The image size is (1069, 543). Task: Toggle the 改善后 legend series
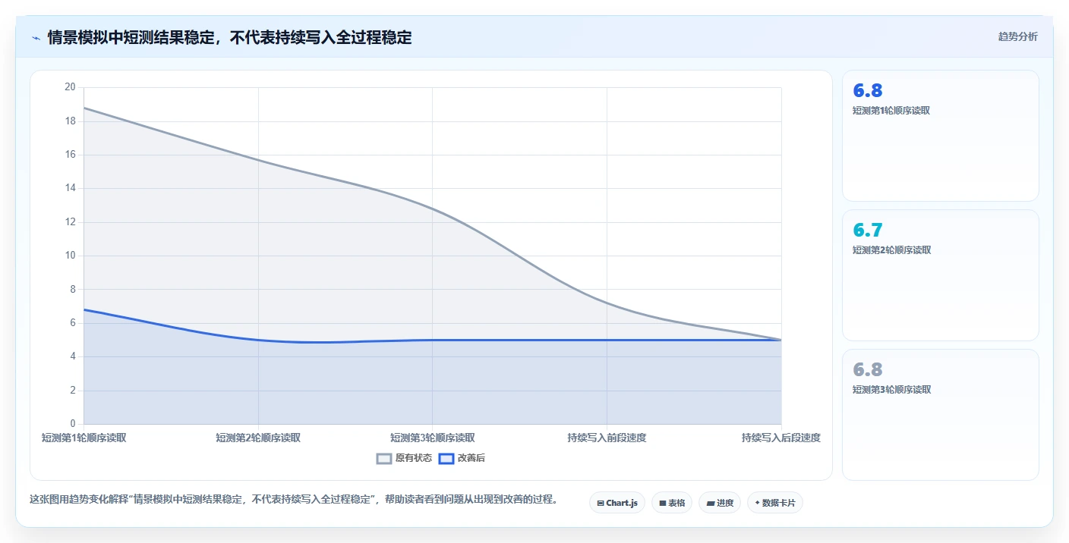462,458
